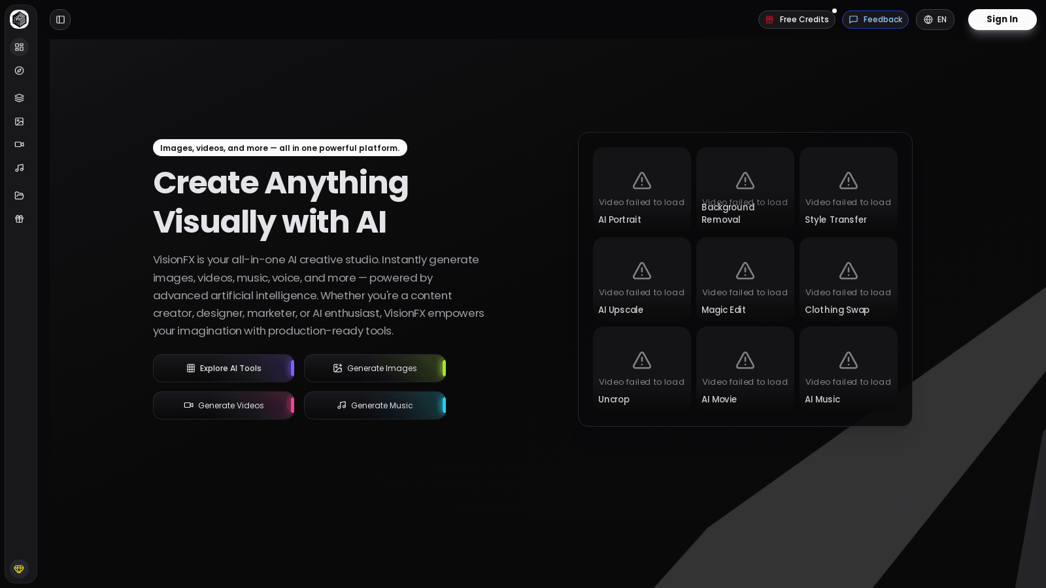Click the VisionFX description paragraph
This screenshot has height=588, width=1046.
tap(319, 295)
